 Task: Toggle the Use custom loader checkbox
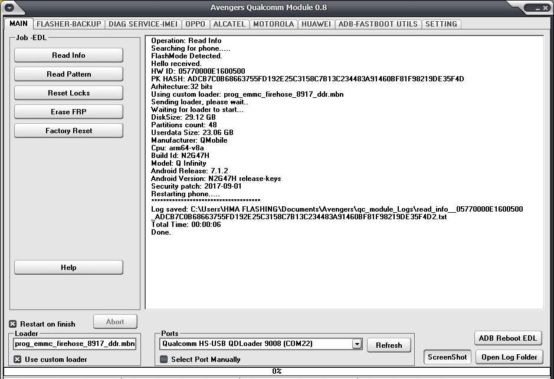tap(17, 359)
